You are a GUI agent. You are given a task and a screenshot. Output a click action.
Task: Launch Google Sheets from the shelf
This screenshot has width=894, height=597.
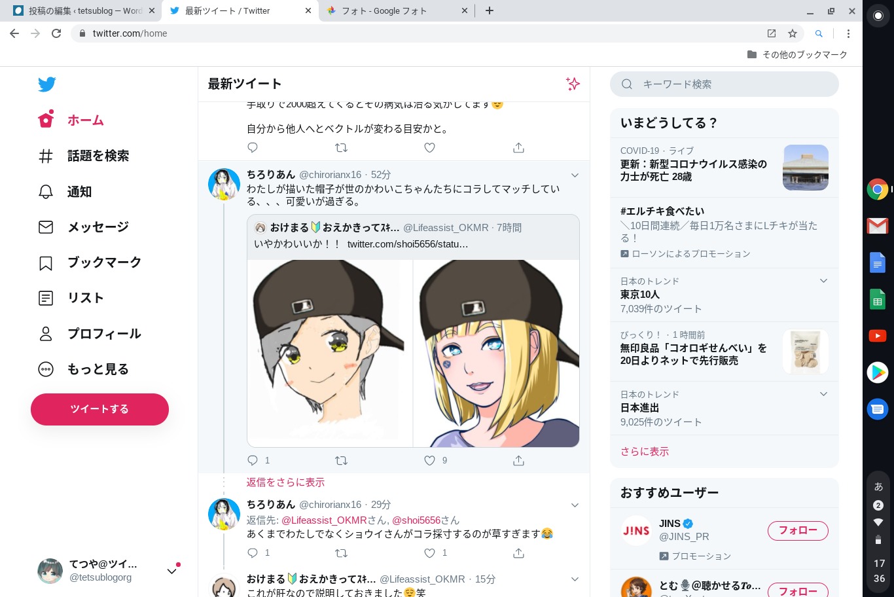click(878, 299)
